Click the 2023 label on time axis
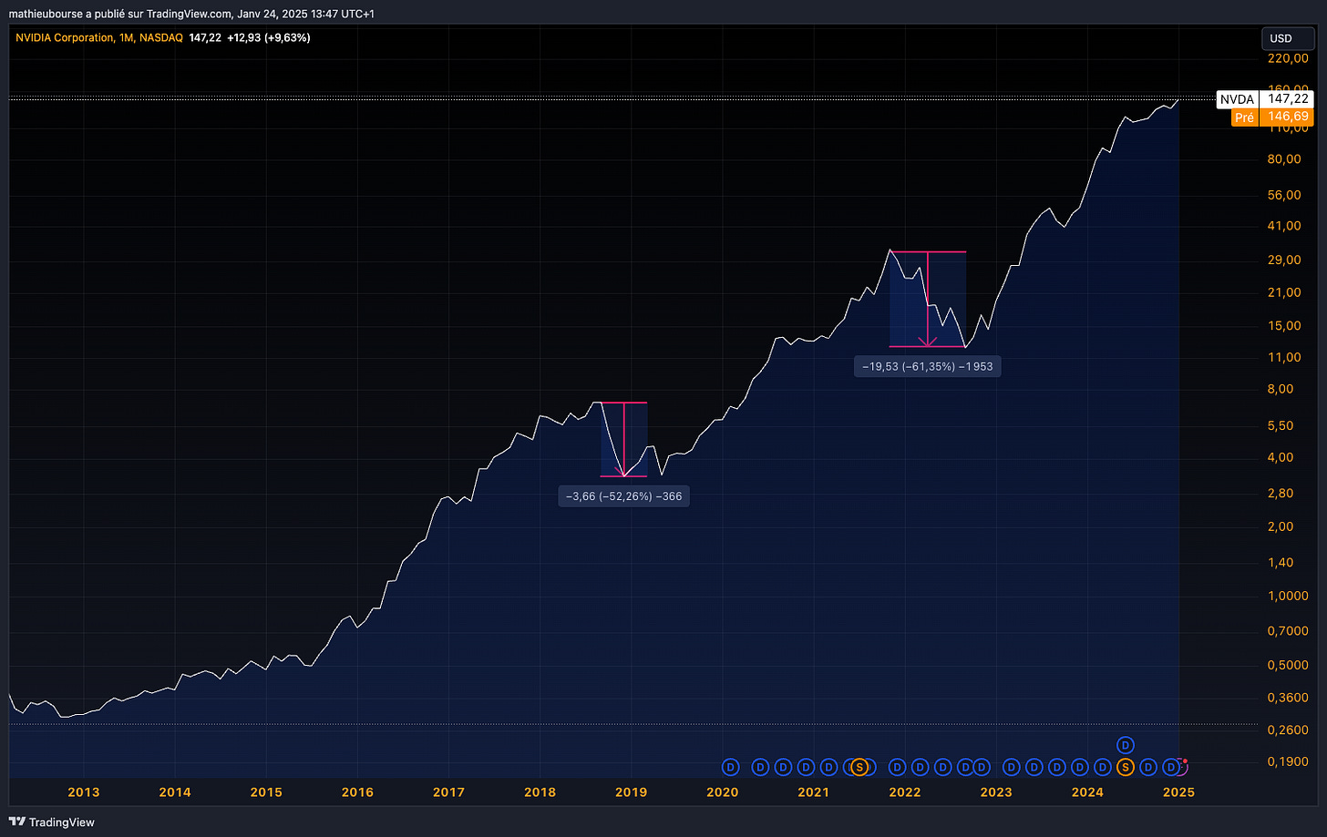1327x837 pixels. tap(995, 791)
